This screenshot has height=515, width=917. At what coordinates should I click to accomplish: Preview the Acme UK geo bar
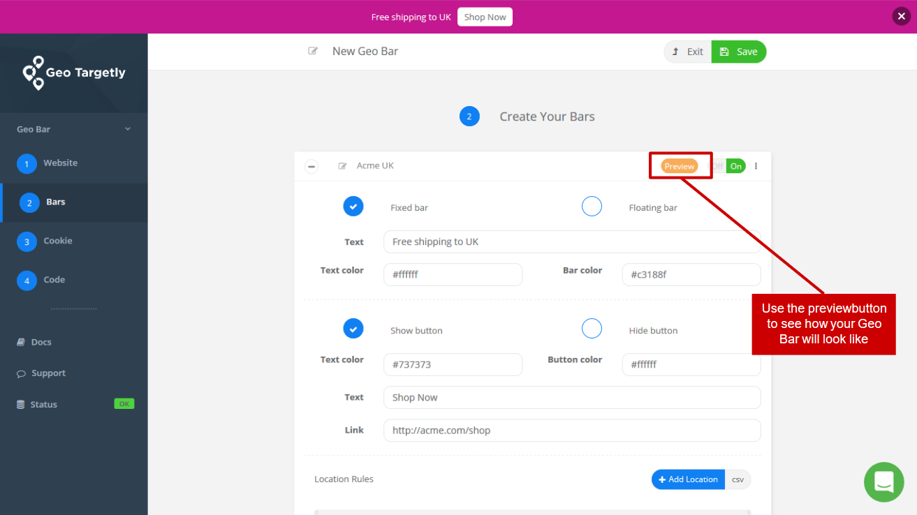coord(679,165)
